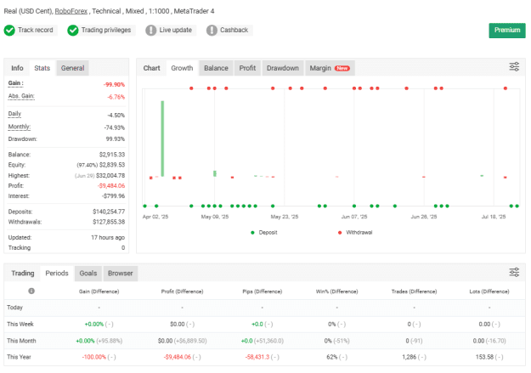Click the Profit value -$9,484.06 in Stats

(x=111, y=186)
